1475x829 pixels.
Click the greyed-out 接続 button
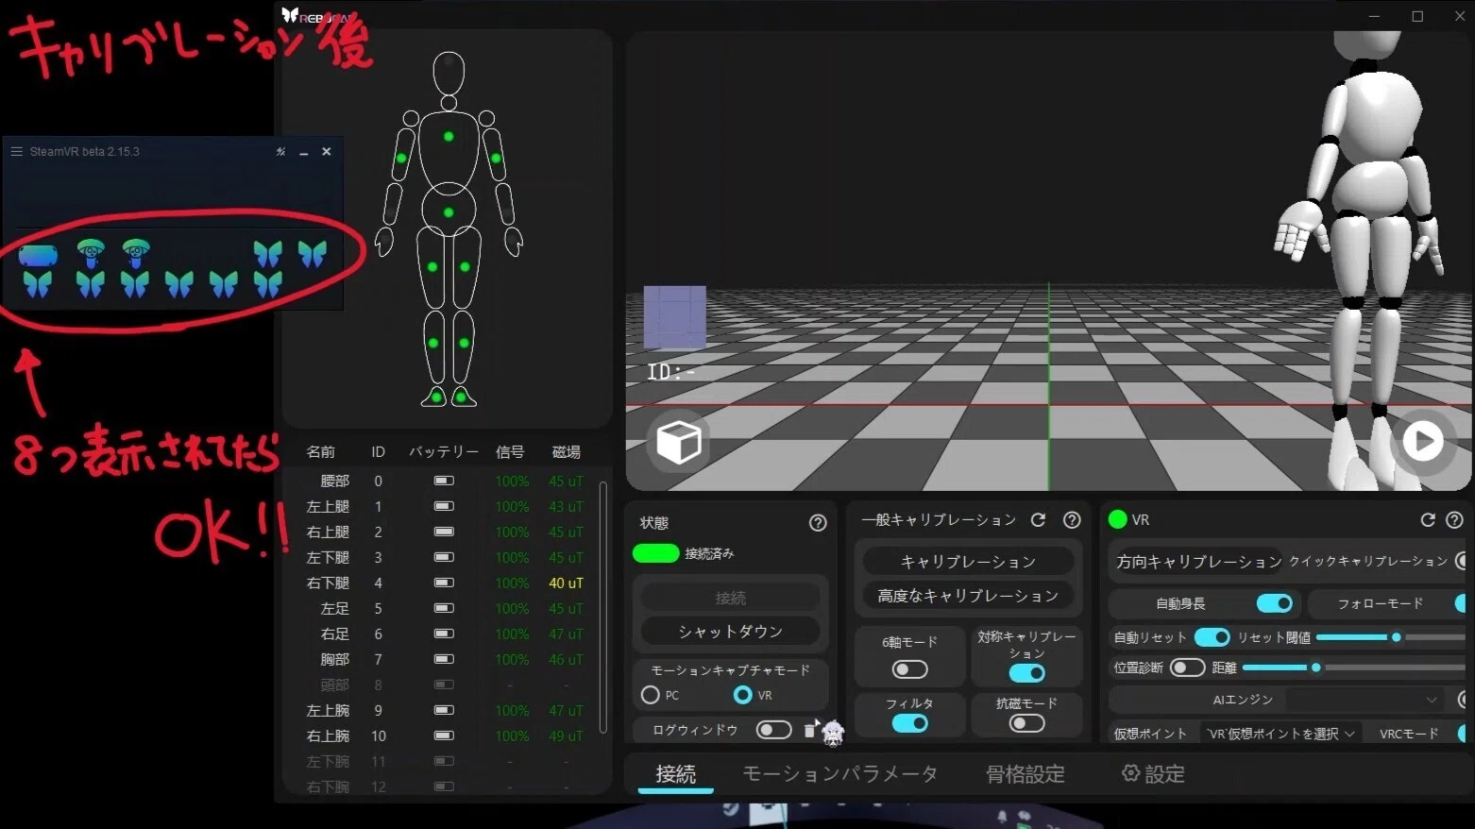click(730, 598)
